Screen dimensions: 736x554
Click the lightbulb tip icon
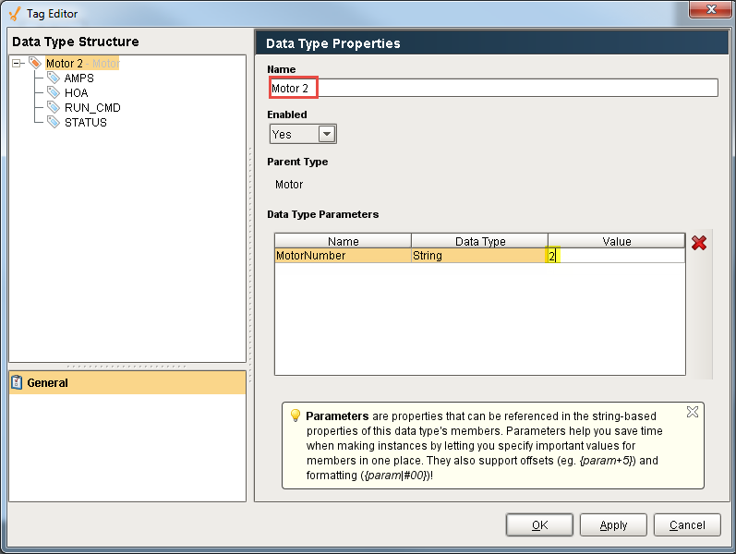296,416
